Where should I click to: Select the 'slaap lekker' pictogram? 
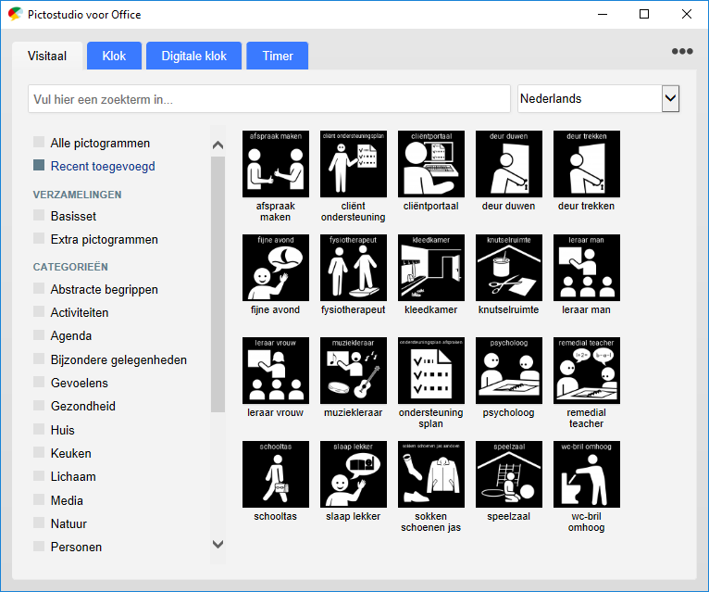tap(354, 474)
